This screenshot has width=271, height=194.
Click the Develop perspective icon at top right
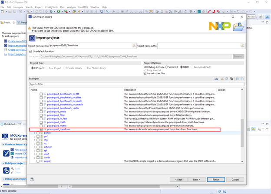[x=267, y=17]
